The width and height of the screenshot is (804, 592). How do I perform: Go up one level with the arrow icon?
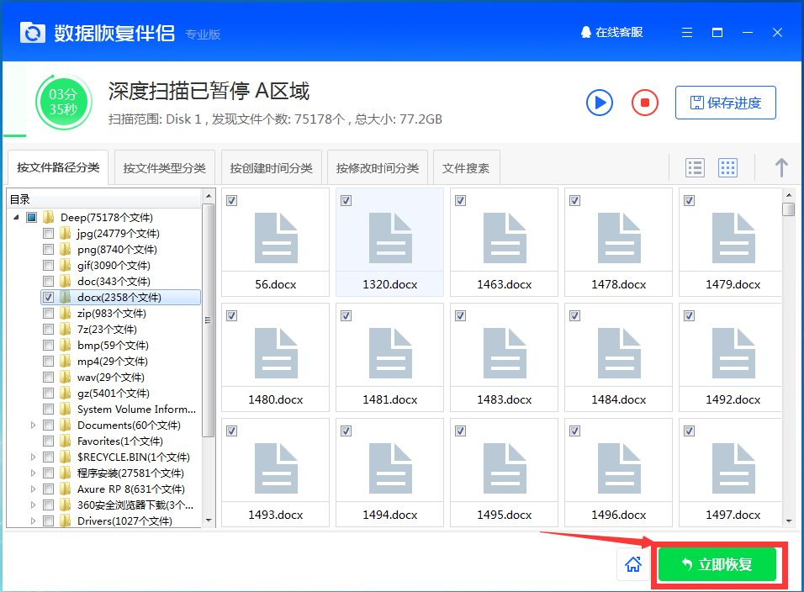(781, 167)
